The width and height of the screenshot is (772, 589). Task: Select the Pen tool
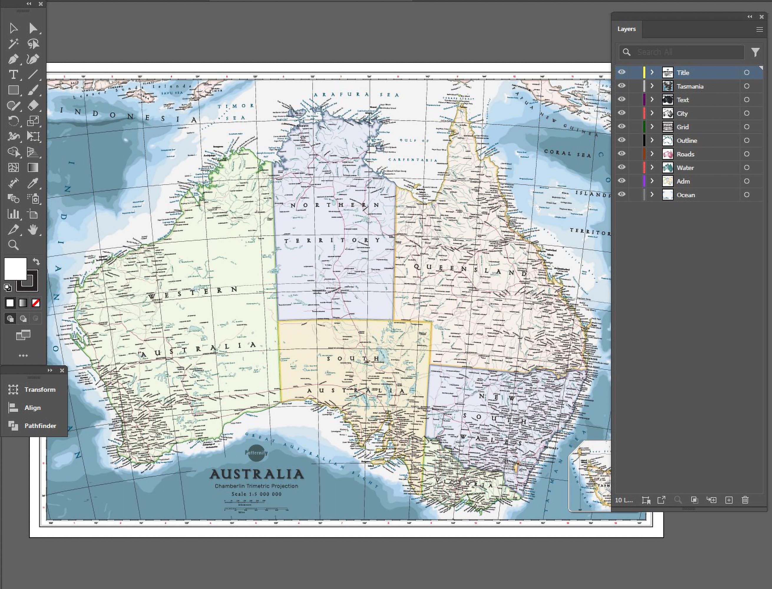click(x=14, y=59)
